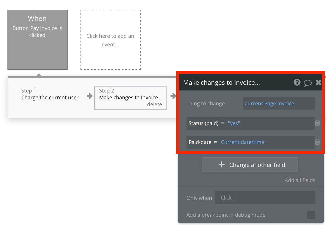The image size is (326, 225).
Task: Click arrow between Step 1 and Step 2
Action: point(90,96)
